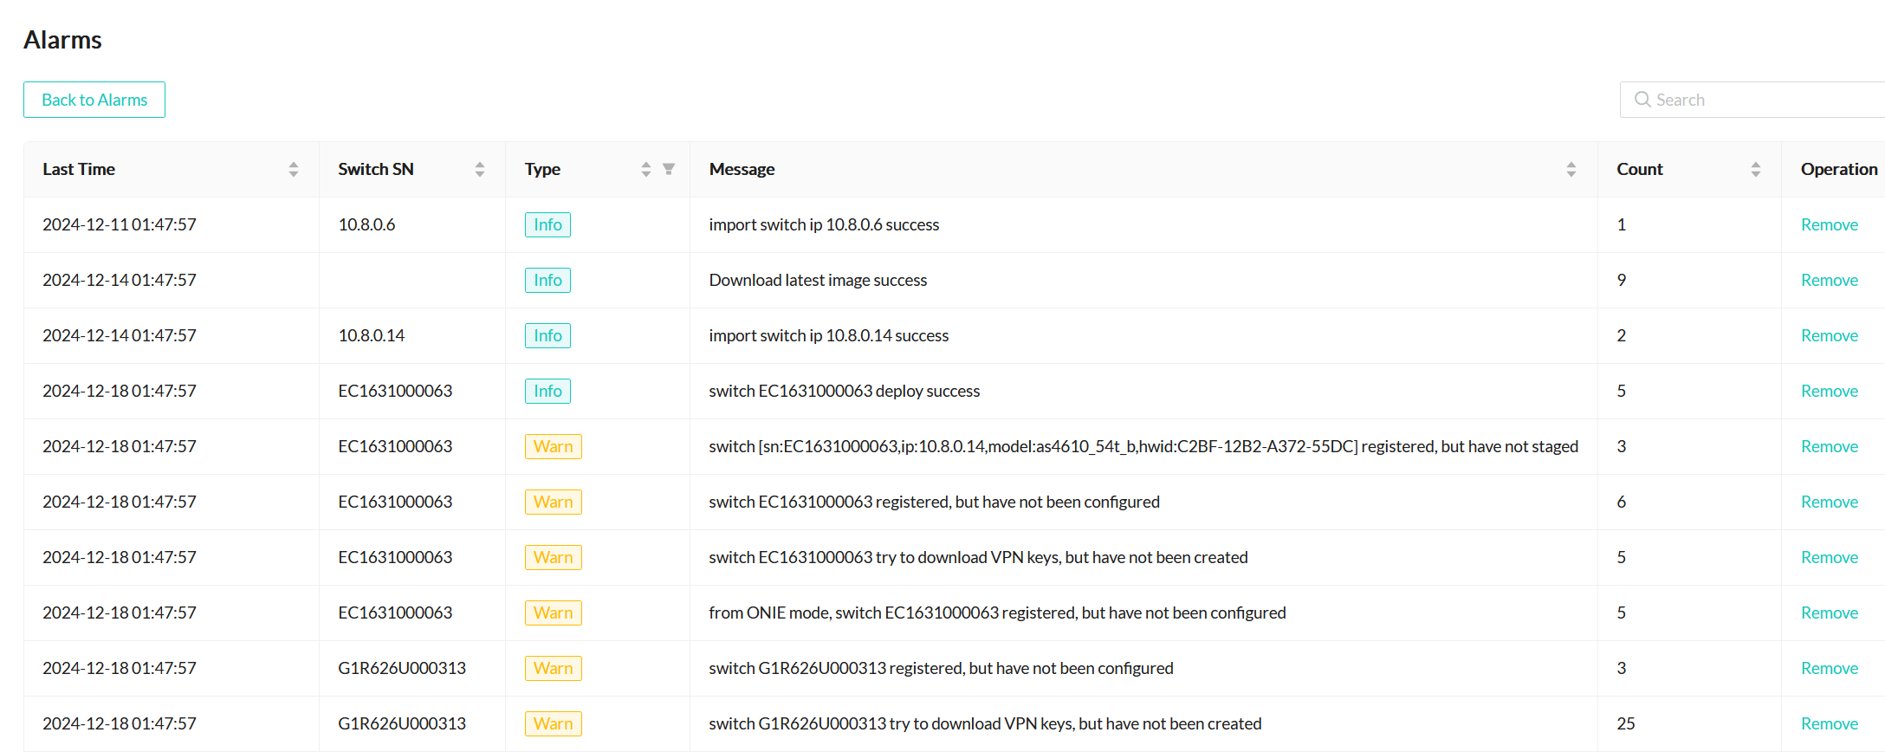Viewport: 1885px width, 752px height.
Task: Click the search magnifier icon
Action: click(x=1642, y=100)
